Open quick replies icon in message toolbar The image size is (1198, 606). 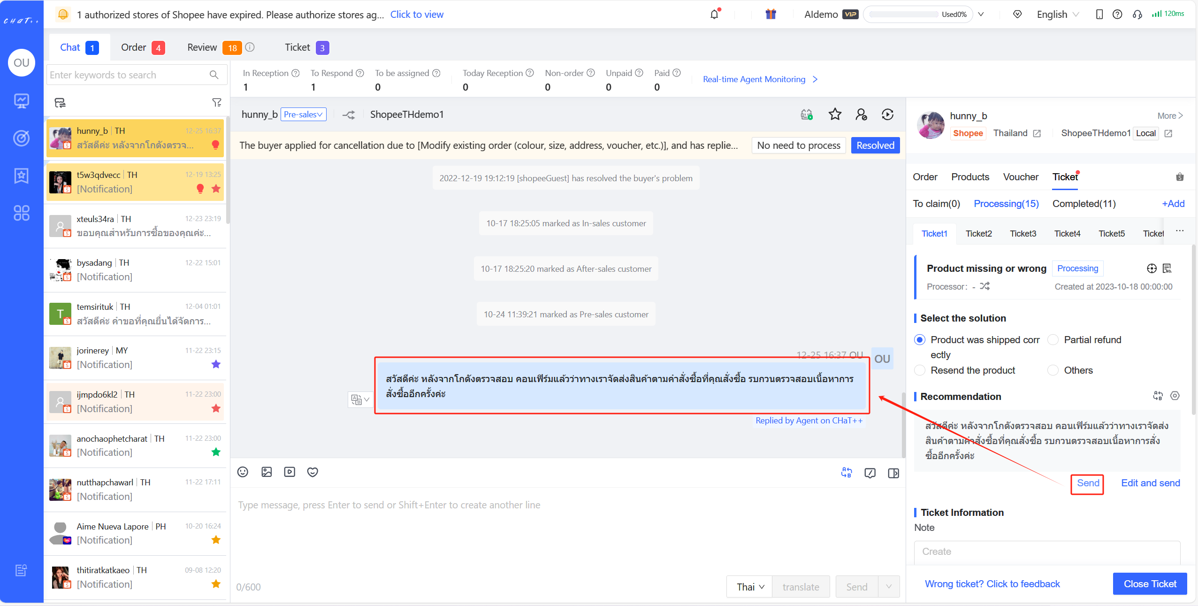tap(870, 473)
